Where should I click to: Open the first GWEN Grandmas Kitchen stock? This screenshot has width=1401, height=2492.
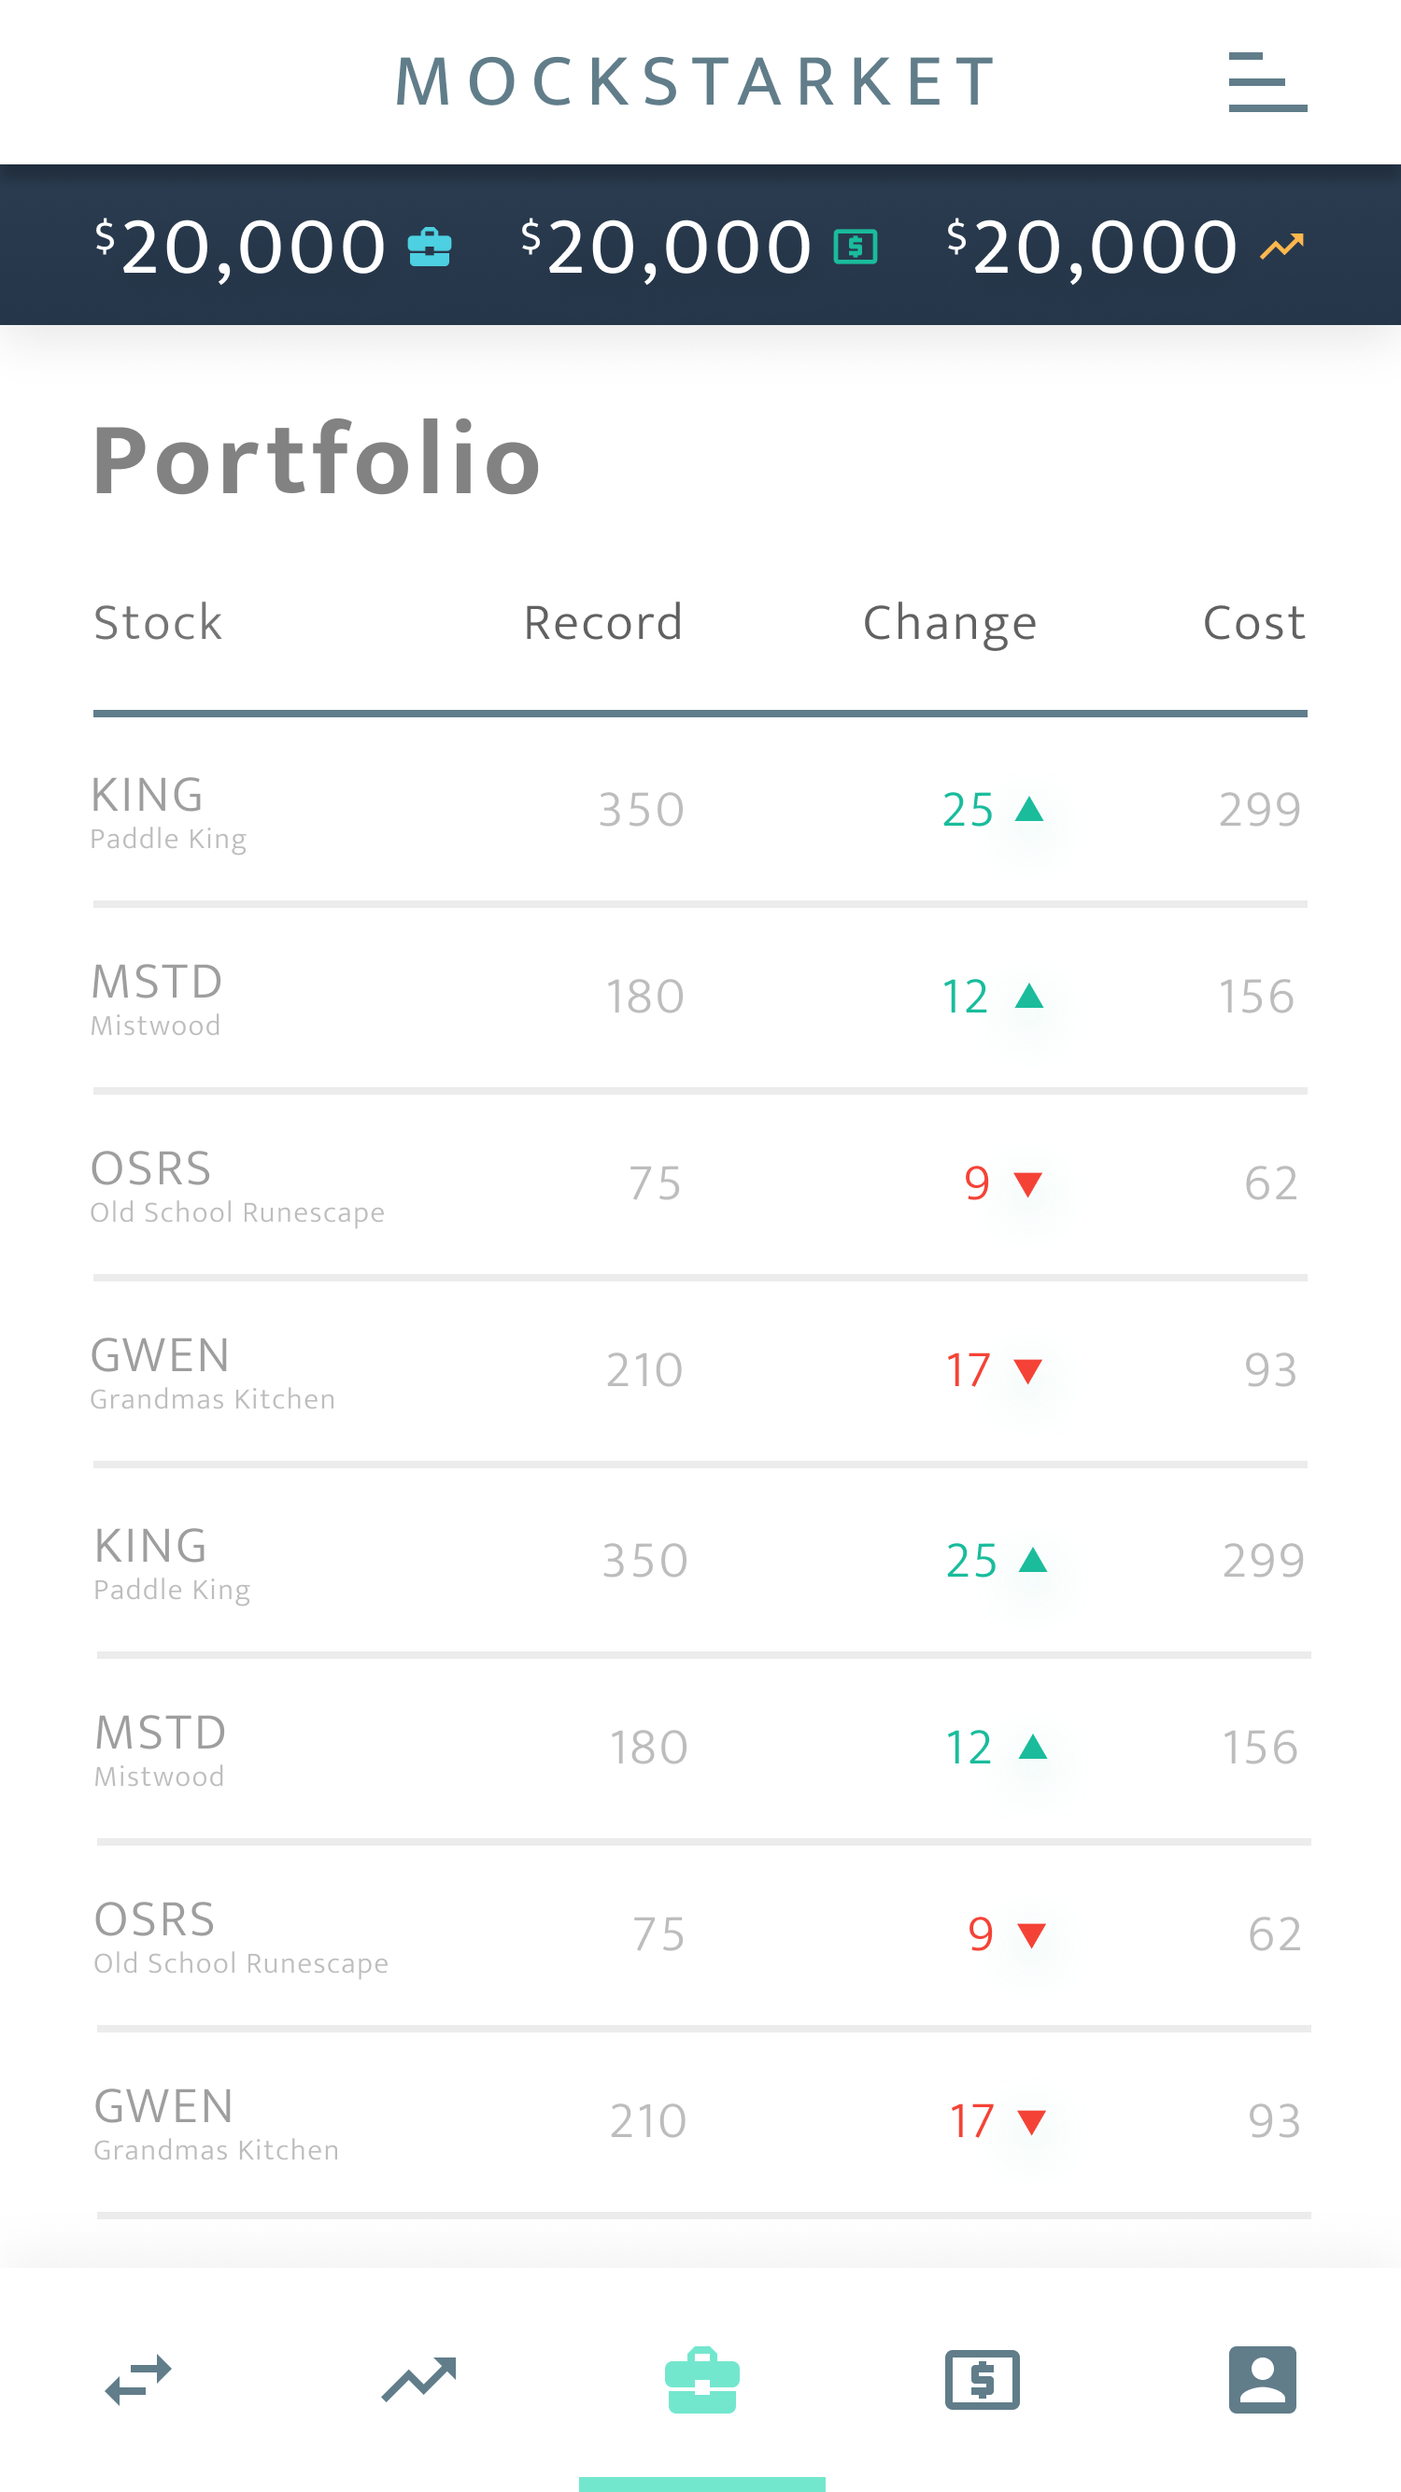coord(213,1371)
